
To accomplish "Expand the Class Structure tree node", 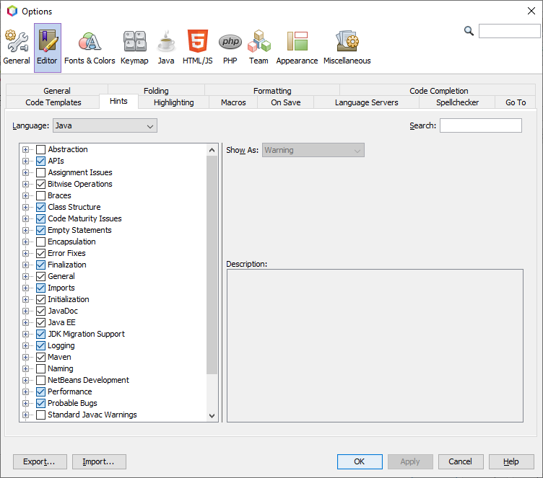I will pyautogui.click(x=26, y=208).
